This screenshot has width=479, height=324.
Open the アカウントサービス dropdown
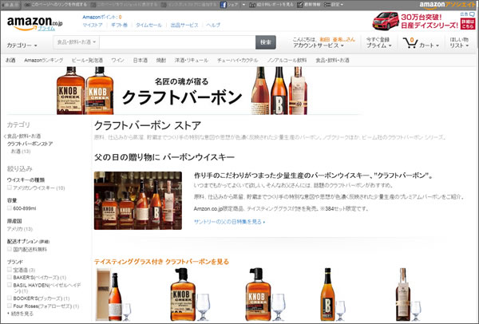(319, 45)
